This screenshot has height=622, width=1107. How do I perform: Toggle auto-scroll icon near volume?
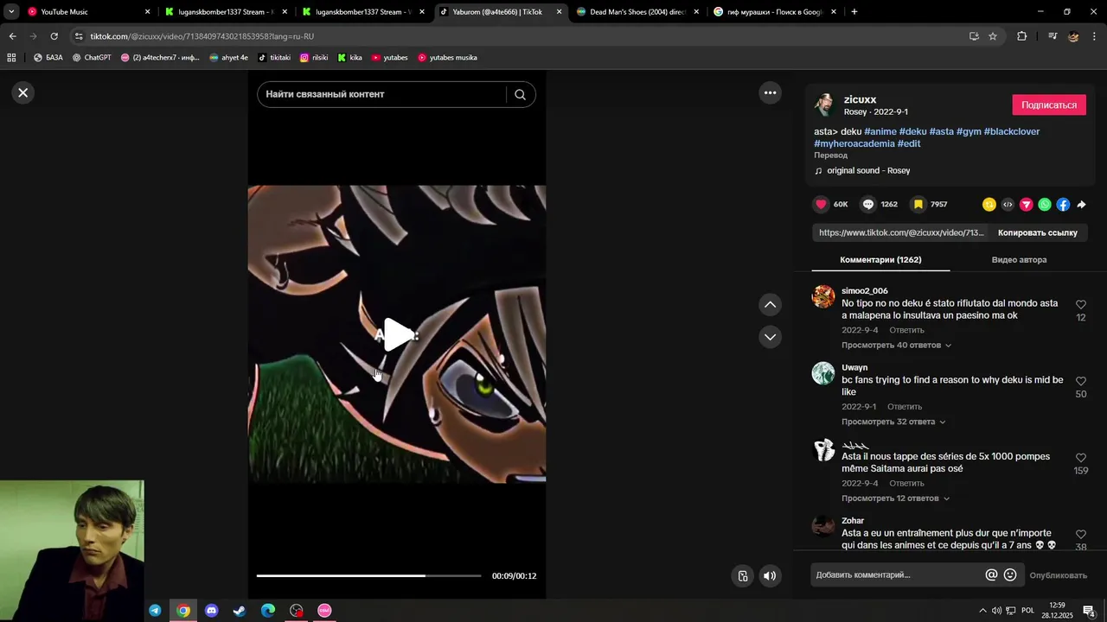coord(742,575)
